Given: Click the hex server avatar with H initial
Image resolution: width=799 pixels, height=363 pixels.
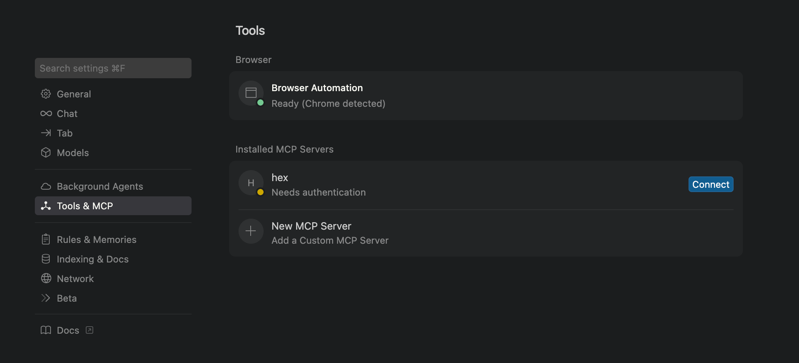Looking at the screenshot, I should coord(251,182).
